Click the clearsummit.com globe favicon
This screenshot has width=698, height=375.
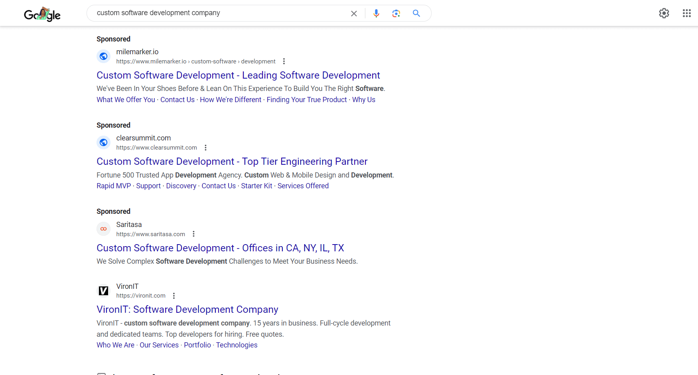(x=104, y=142)
